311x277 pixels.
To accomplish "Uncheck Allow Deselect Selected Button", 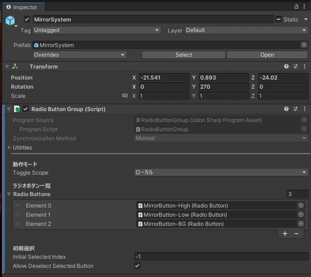I will (137, 266).
